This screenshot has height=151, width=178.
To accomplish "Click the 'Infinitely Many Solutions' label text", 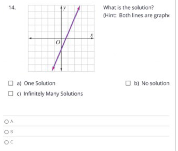I will (53, 94).
